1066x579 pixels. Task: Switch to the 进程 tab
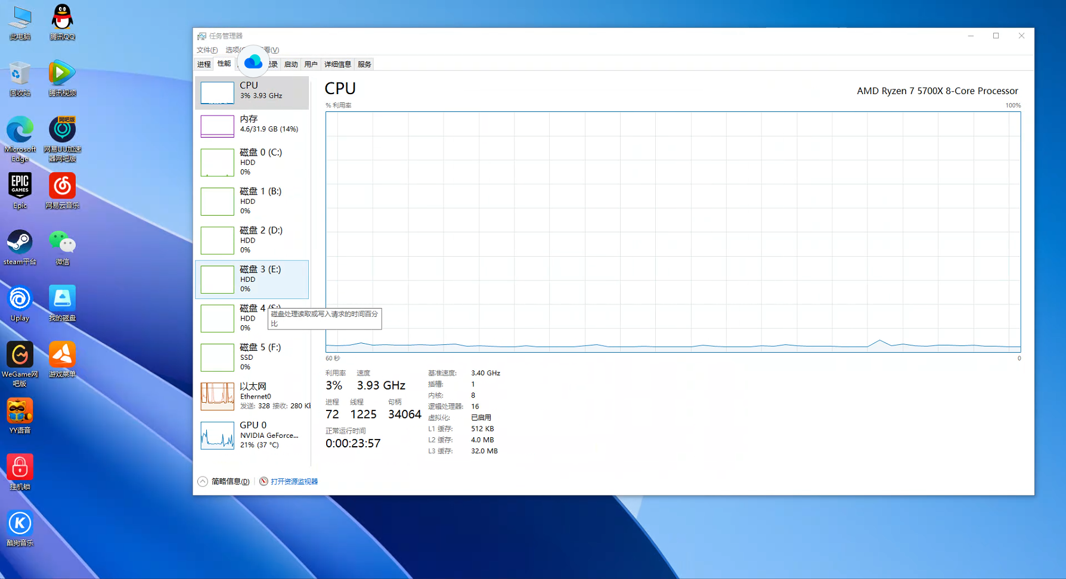coord(204,64)
